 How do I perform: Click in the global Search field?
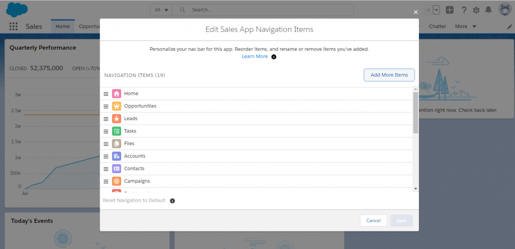[263, 10]
